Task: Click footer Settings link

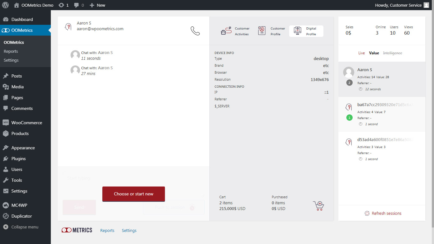Action: click(x=129, y=231)
